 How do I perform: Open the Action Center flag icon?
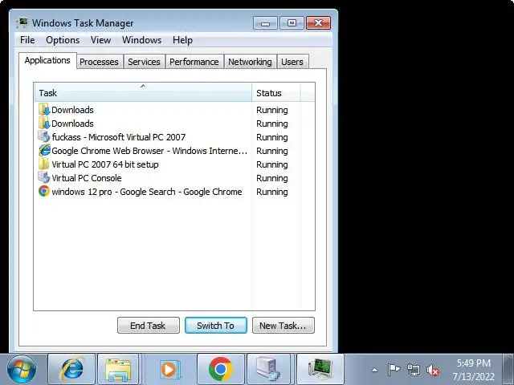[x=394, y=370]
